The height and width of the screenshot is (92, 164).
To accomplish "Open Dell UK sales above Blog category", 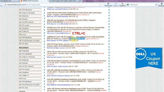I will [30, 44].
